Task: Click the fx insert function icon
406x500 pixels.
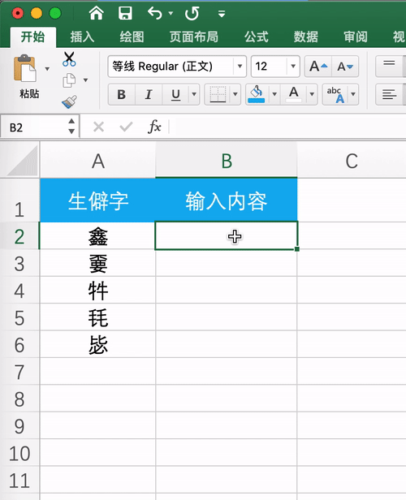Action: point(154,127)
